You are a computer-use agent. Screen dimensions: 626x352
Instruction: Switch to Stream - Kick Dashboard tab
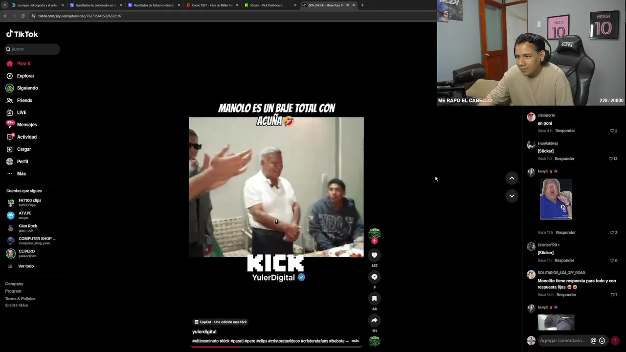pyautogui.click(x=269, y=5)
